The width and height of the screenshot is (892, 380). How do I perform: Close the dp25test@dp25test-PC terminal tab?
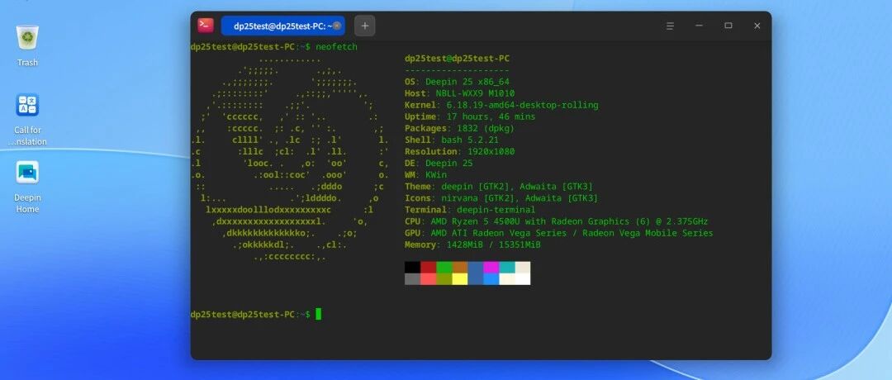[x=337, y=26]
